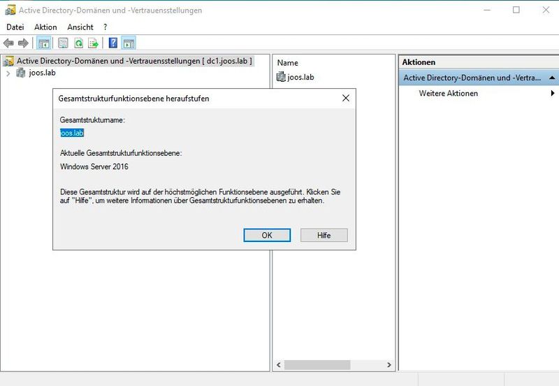The image size is (559, 386).
Task: Click the Name column header
Action: coord(287,63)
